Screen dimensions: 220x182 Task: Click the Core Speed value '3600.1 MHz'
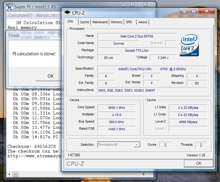pyautogui.click(x=116, y=108)
